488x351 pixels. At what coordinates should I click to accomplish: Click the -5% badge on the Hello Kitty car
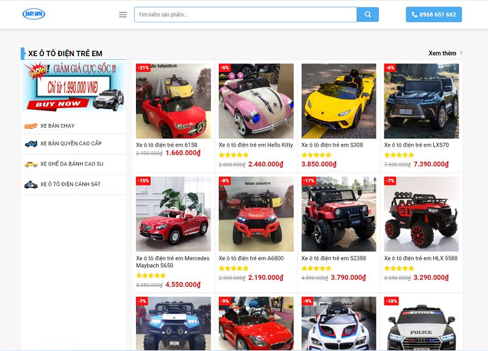tap(224, 67)
